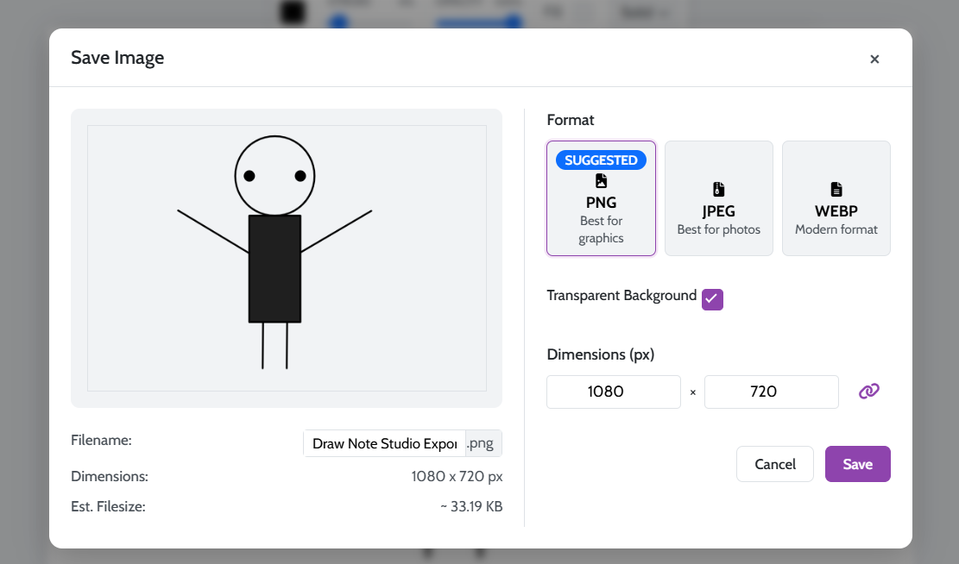Select the WEBP Modern format card

tap(835, 198)
